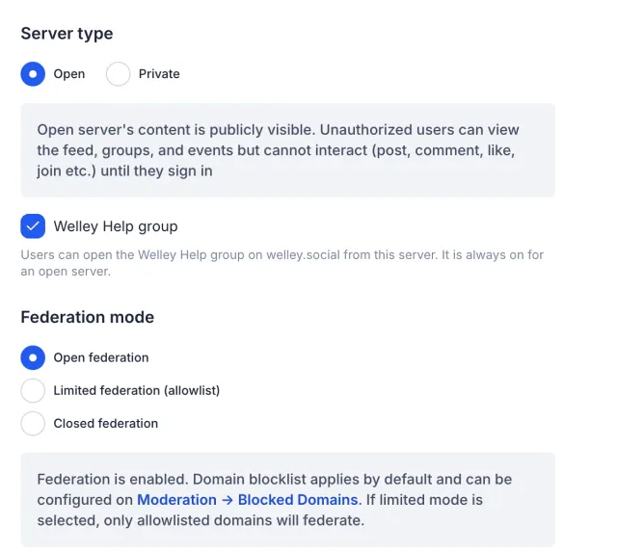Choose the Open federation radio button
Viewport: 617px width, 551px height.
[x=33, y=357]
